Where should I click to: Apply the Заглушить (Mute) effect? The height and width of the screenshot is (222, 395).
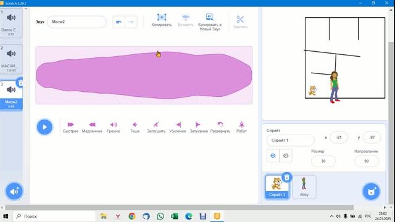[156, 127]
